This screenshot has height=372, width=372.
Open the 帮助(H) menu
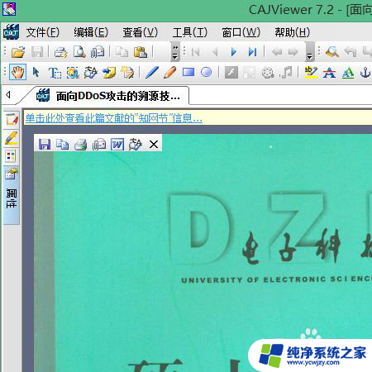[293, 32]
